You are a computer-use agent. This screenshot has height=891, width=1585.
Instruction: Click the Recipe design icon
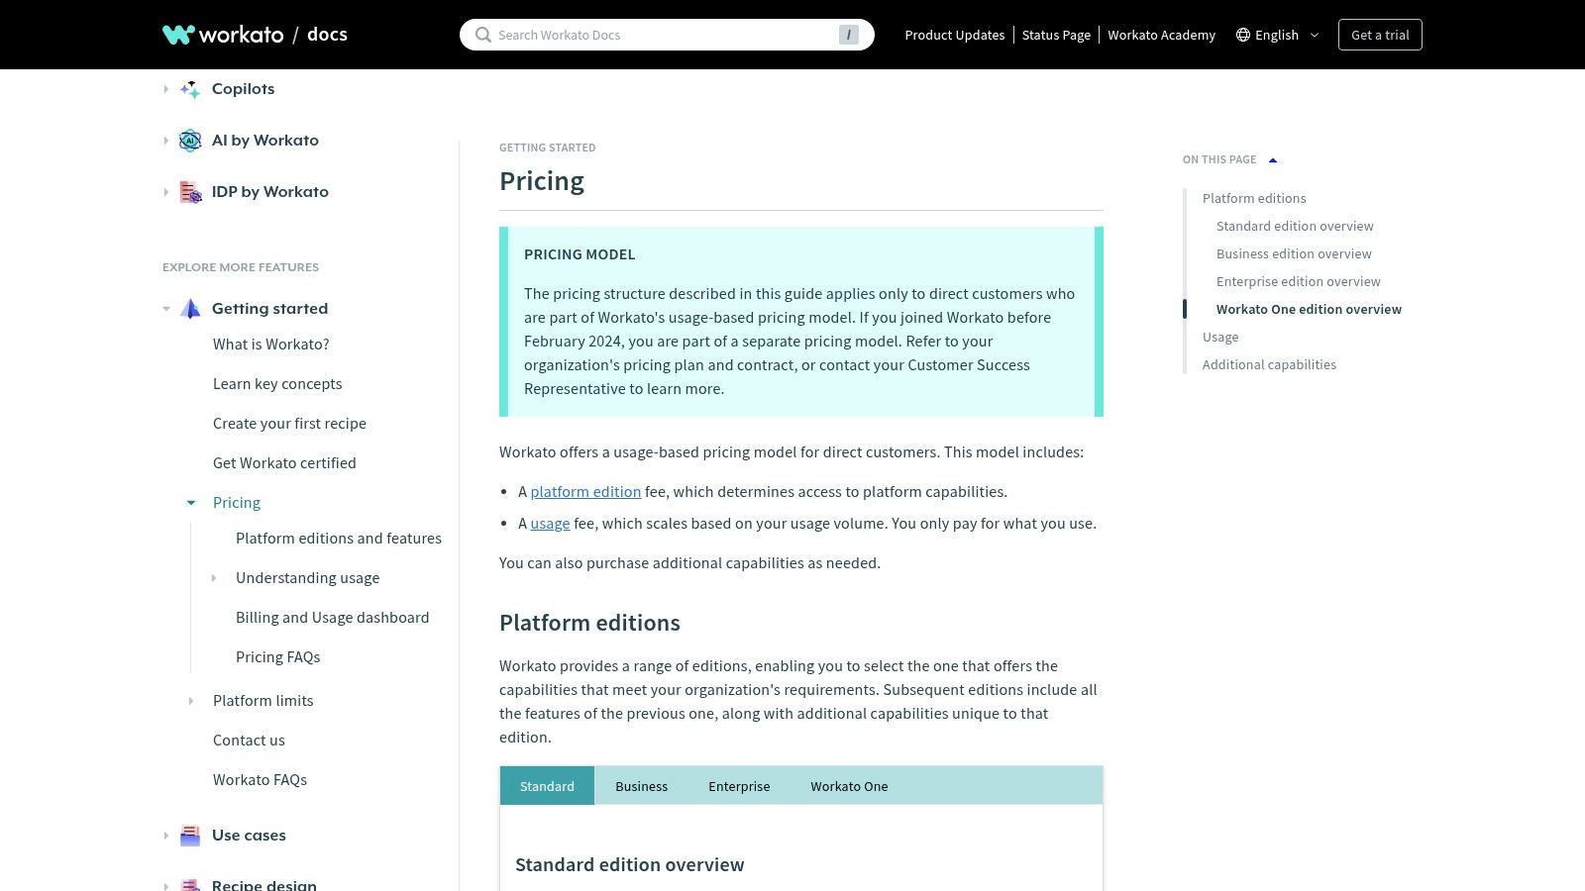tap(189, 884)
